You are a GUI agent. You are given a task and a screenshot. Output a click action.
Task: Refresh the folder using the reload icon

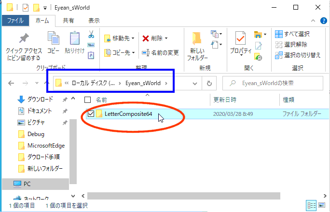point(209,83)
